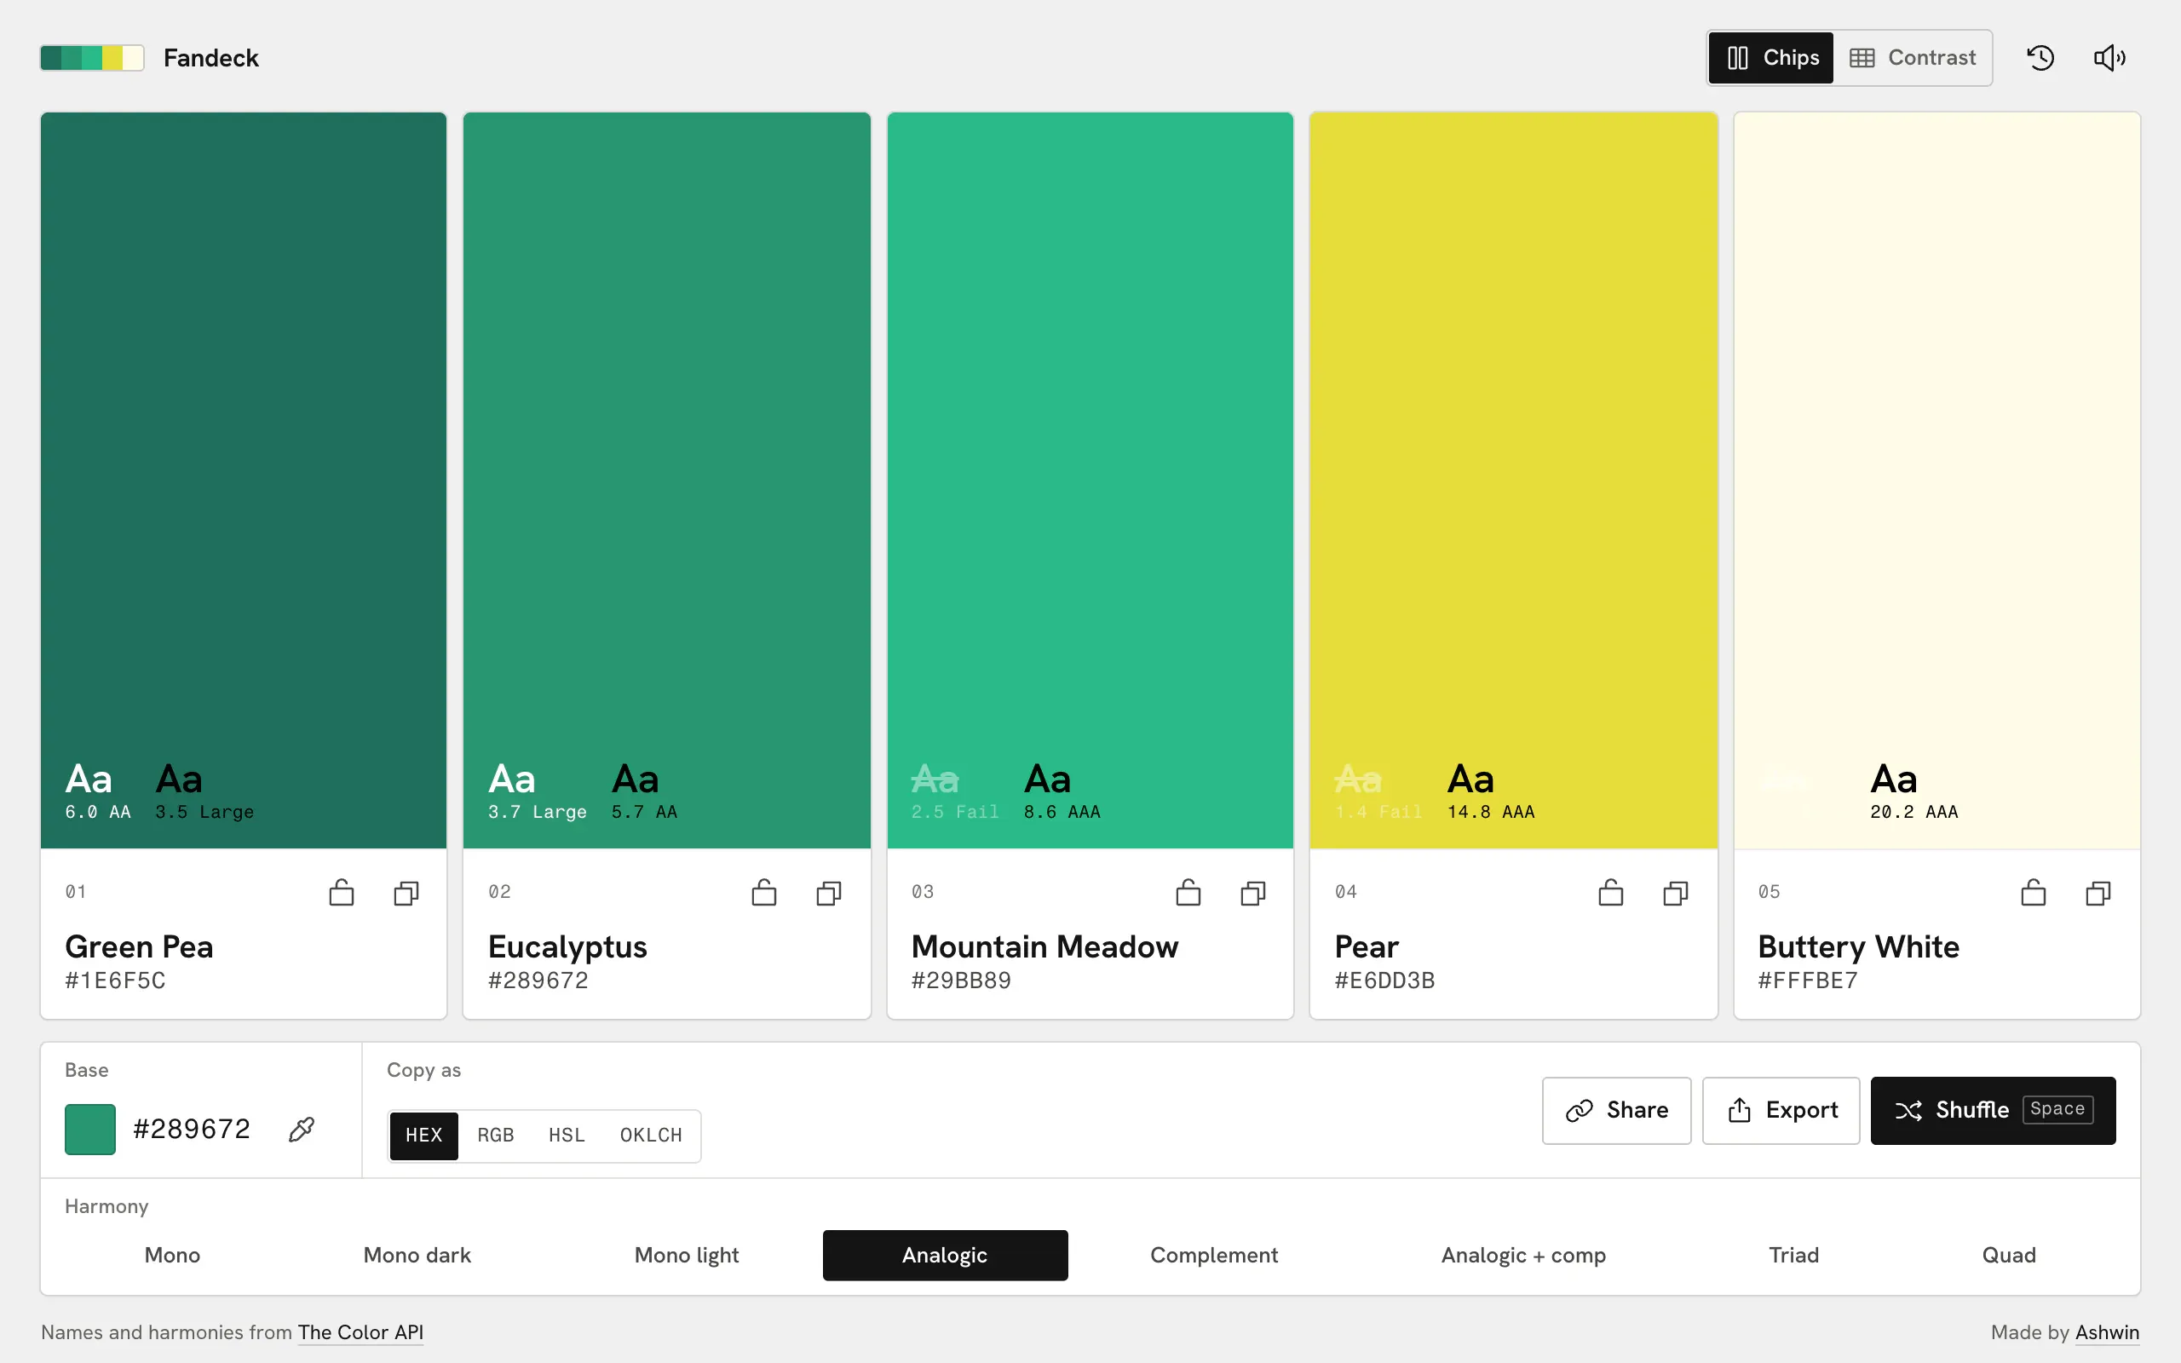Click the 6.0 AA contrast label
Screen dimensions: 2181x1363
point(98,812)
